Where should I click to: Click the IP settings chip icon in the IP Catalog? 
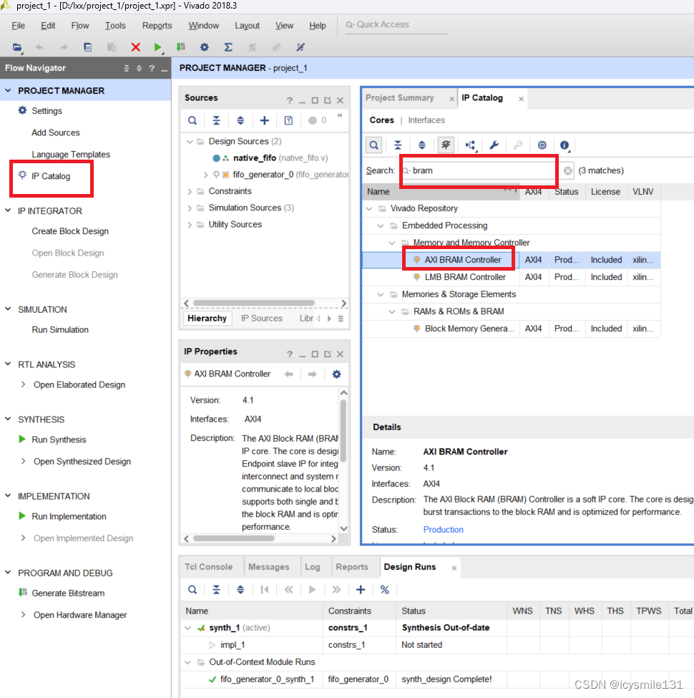pos(542,145)
